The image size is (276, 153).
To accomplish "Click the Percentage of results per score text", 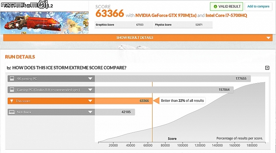I will click(x=240, y=138).
